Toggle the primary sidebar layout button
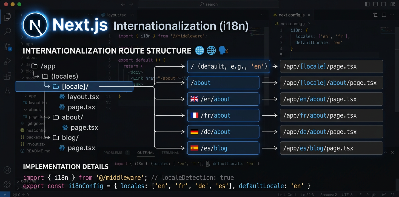Screen dimensions: 399x197 367,4
